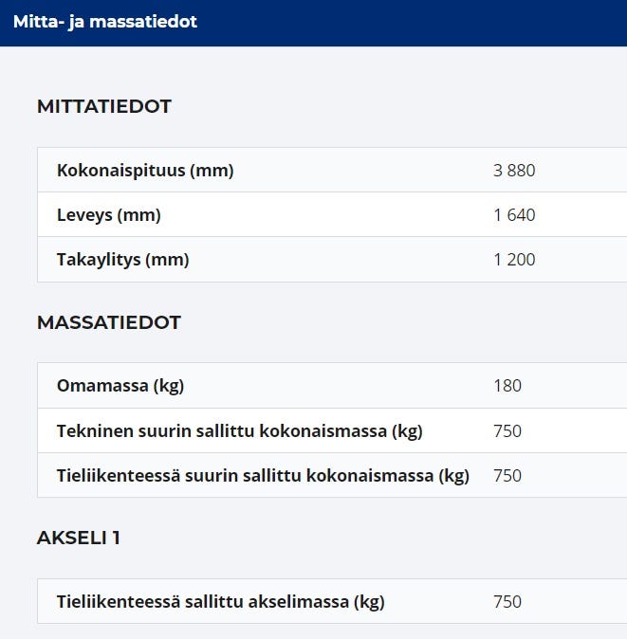The image size is (627, 639).
Task: Select the Omamassa value 180
Action: (507, 386)
